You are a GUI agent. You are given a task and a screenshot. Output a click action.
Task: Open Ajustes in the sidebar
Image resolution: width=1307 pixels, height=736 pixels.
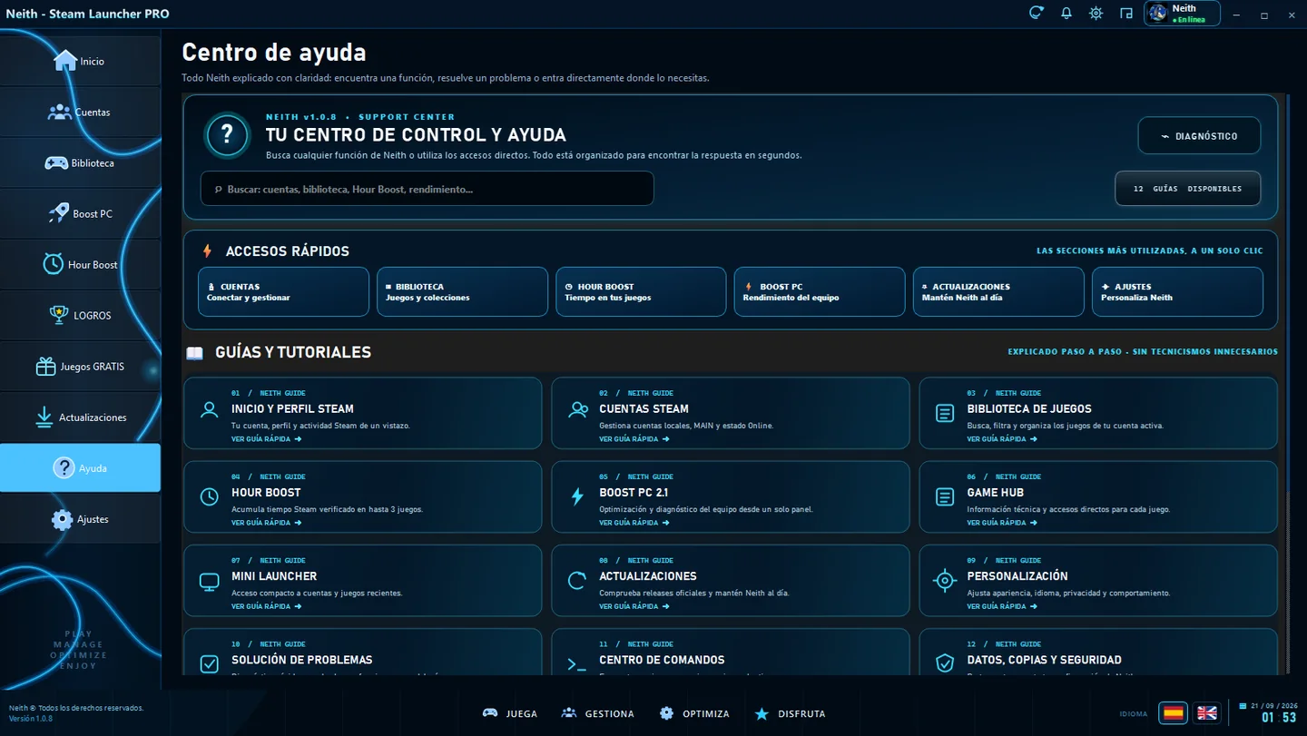pyautogui.click(x=81, y=518)
